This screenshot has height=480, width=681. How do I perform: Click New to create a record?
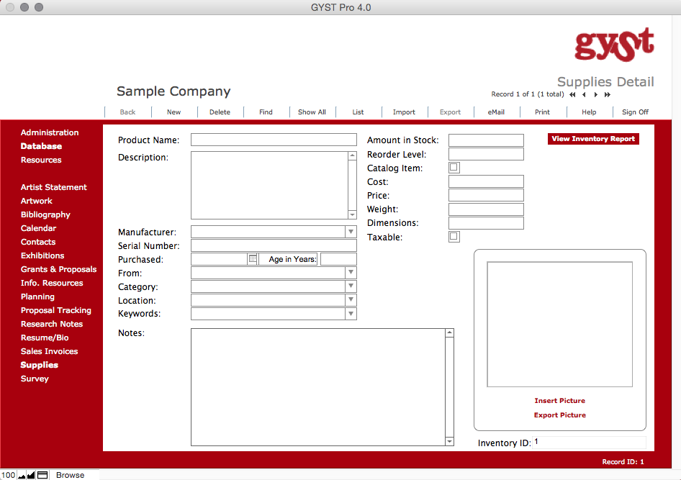173,112
